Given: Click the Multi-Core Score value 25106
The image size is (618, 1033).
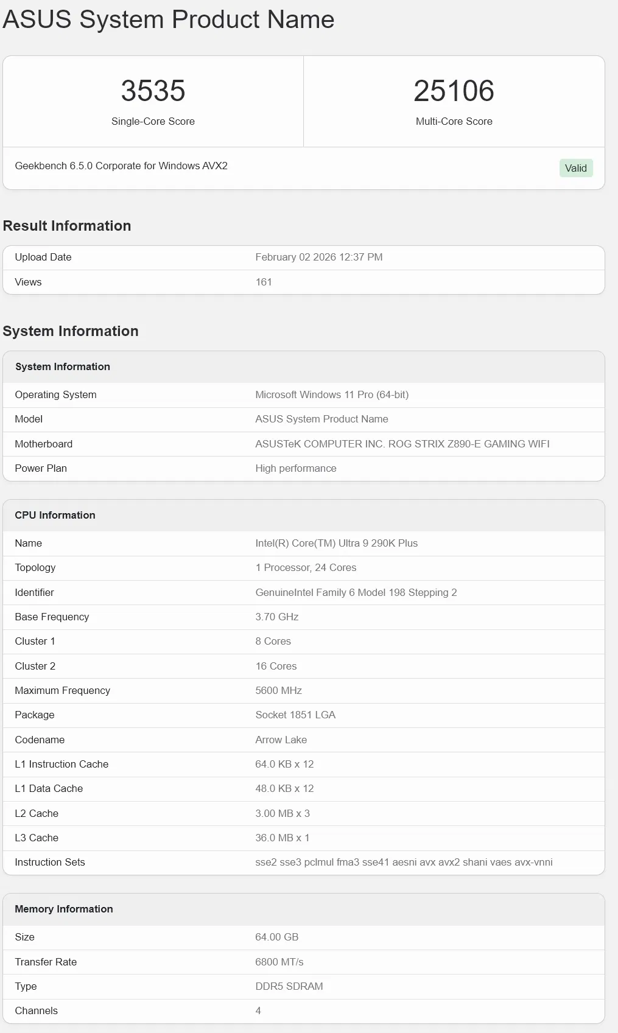Looking at the screenshot, I should (x=454, y=91).
